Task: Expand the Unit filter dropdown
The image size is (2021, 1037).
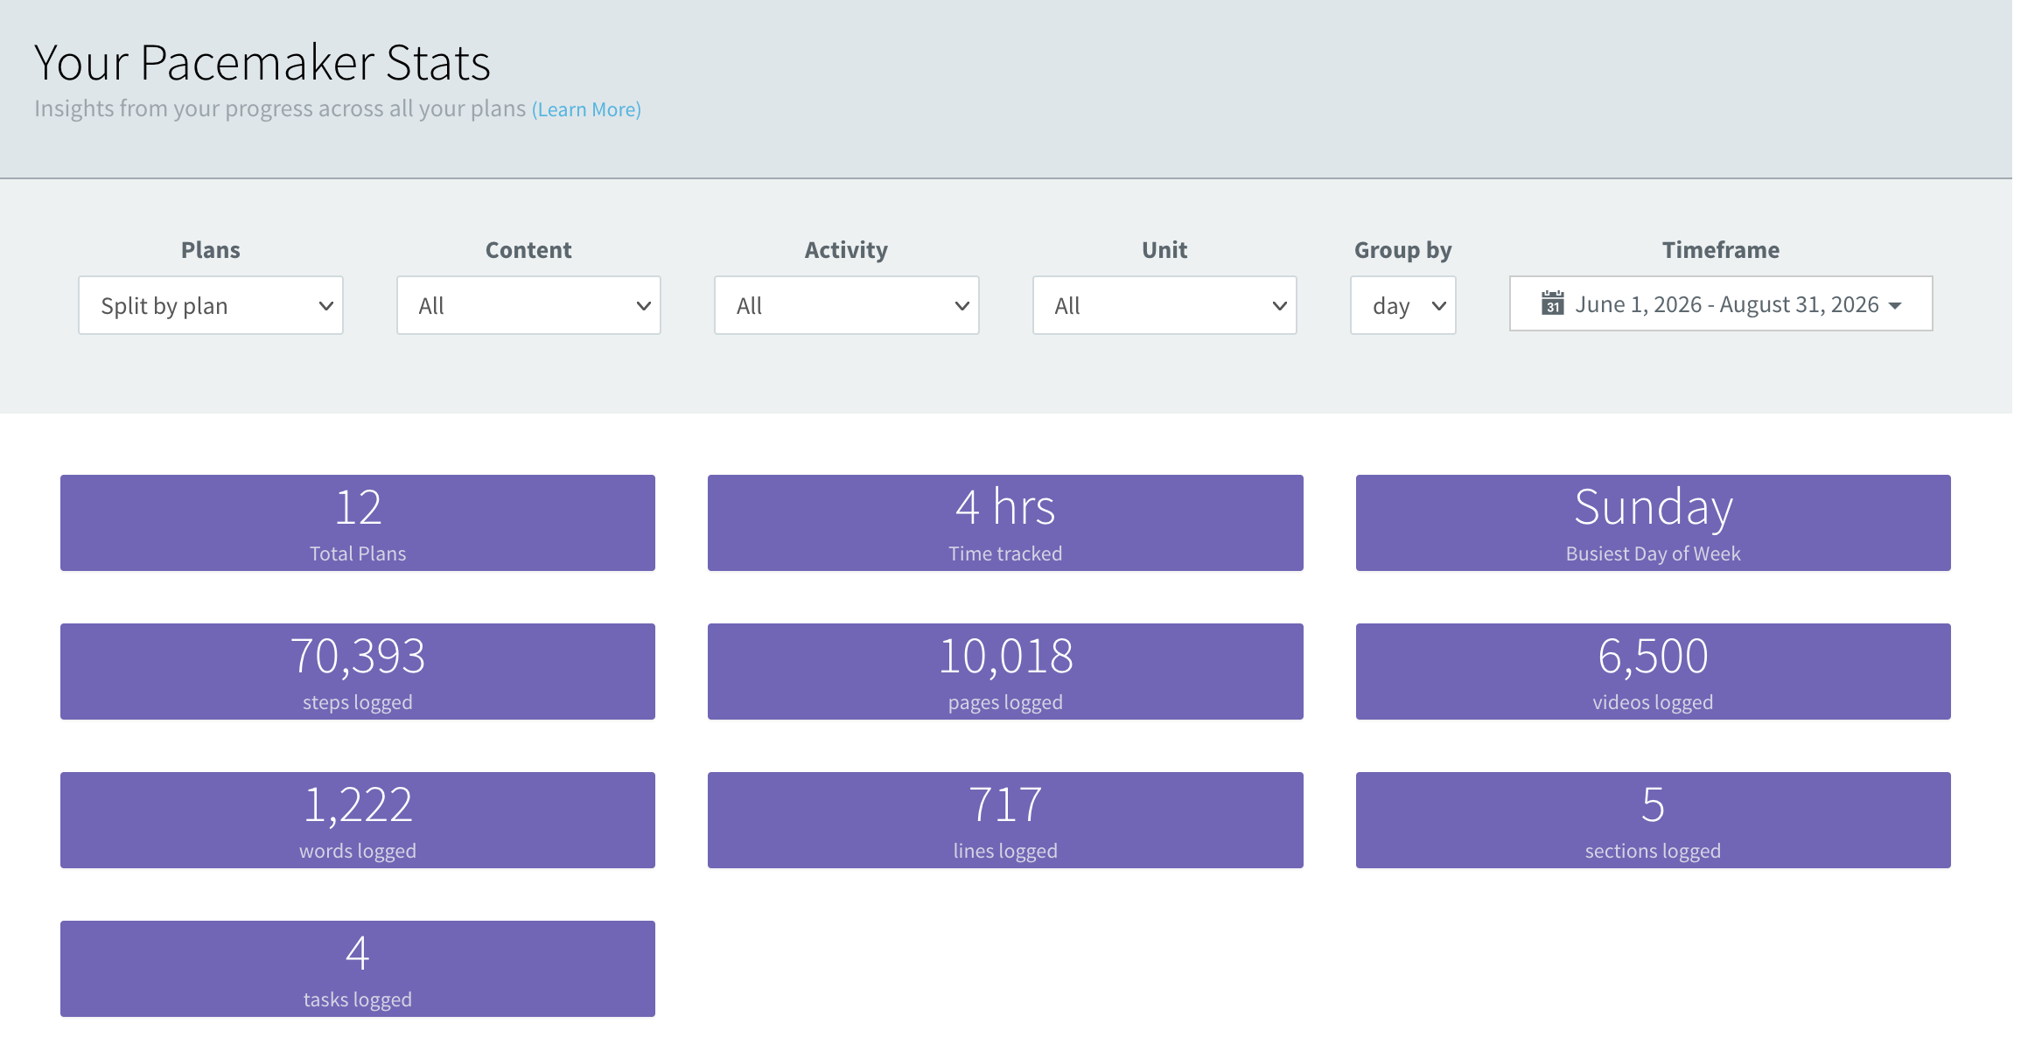Action: [1164, 305]
